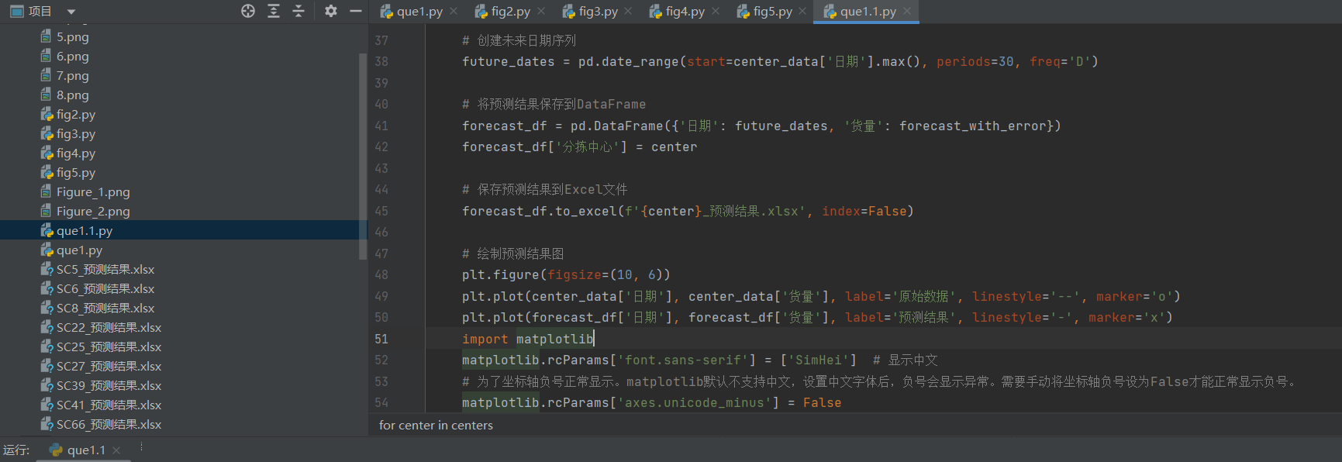Screen dimensions: 1342x462
Task: Switch to the fig3.py editor tab
Action: 598,12
